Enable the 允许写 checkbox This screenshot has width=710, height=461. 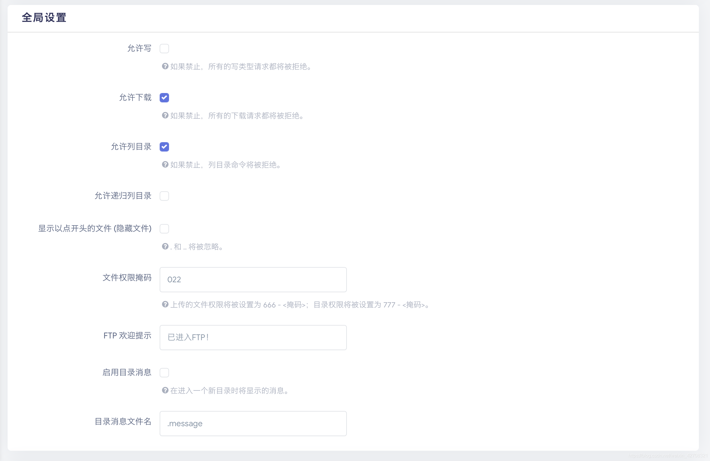(164, 48)
